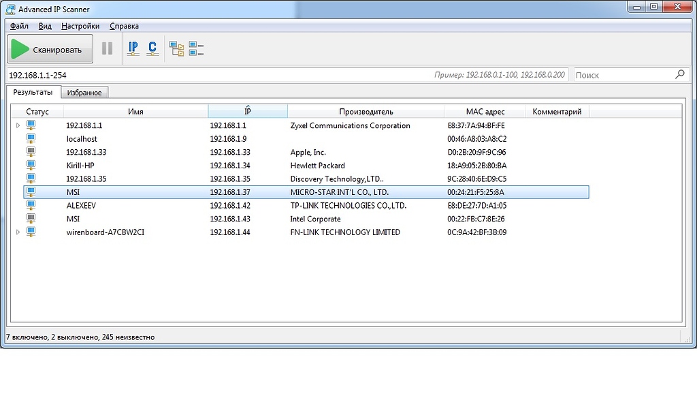This screenshot has height=400, width=697.
Task: Expand the 192.168.1.1 device row
Action: (18, 125)
